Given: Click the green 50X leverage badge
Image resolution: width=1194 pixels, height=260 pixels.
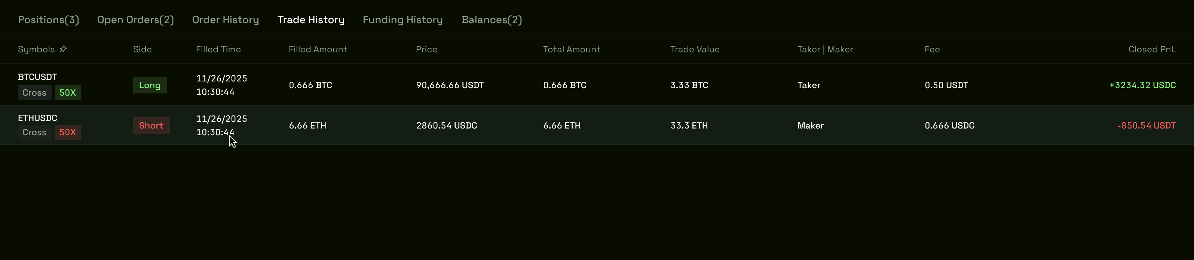Looking at the screenshot, I should (67, 93).
